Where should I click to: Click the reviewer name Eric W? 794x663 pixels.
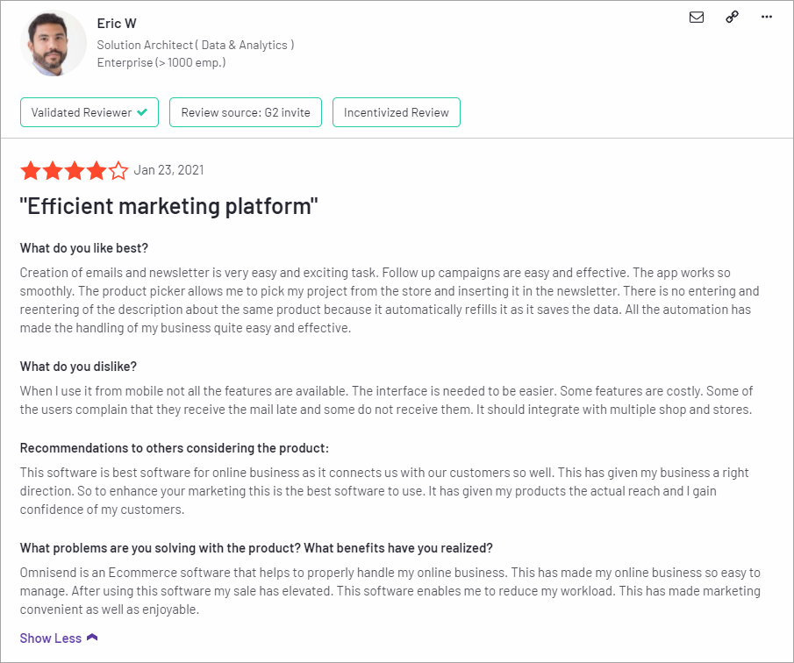(x=117, y=24)
